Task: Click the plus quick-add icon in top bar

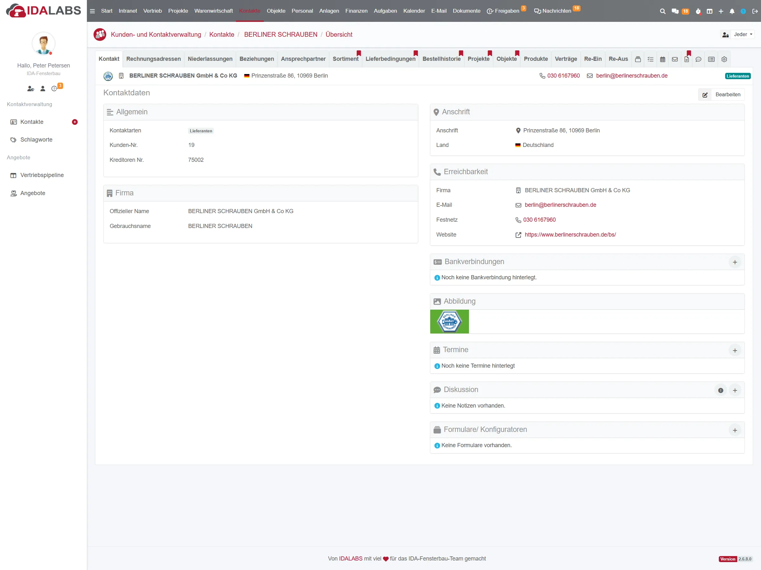Action: [721, 11]
